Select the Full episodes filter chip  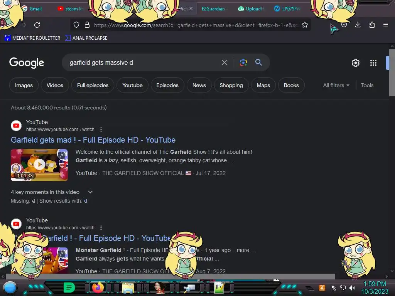[93, 85]
